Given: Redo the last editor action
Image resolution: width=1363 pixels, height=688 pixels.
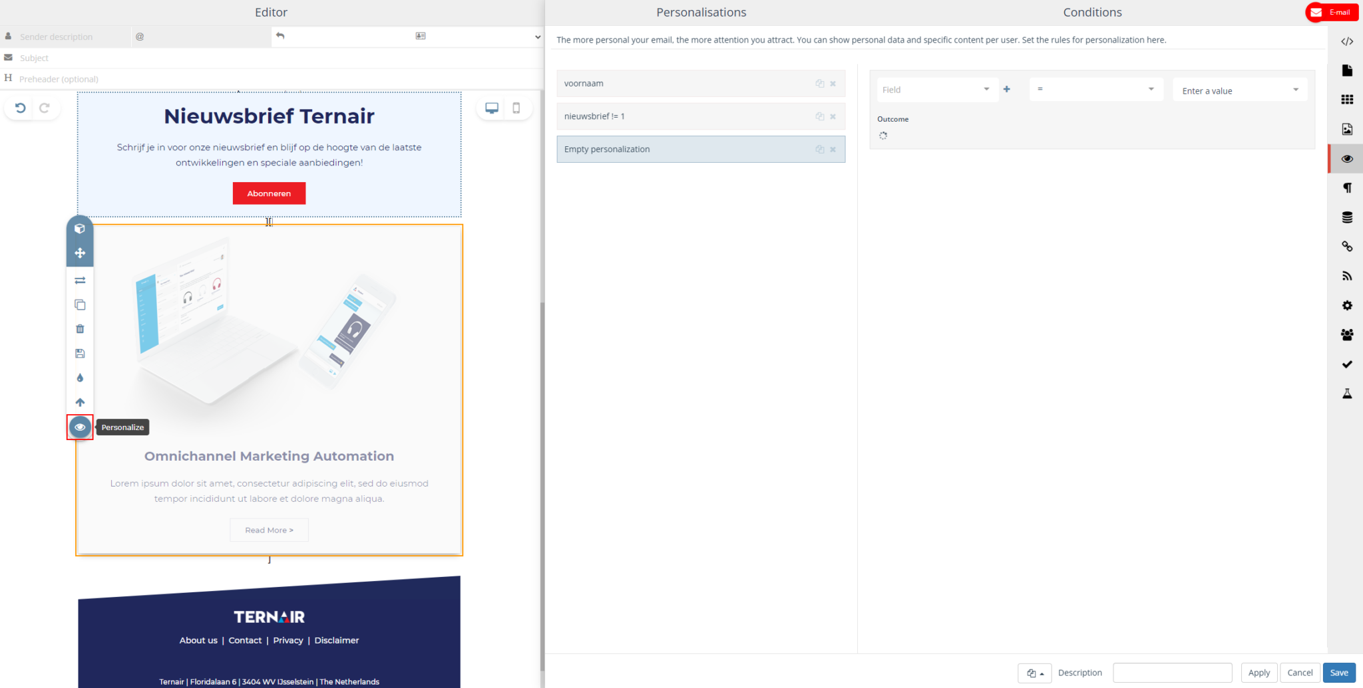Looking at the screenshot, I should [x=45, y=108].
